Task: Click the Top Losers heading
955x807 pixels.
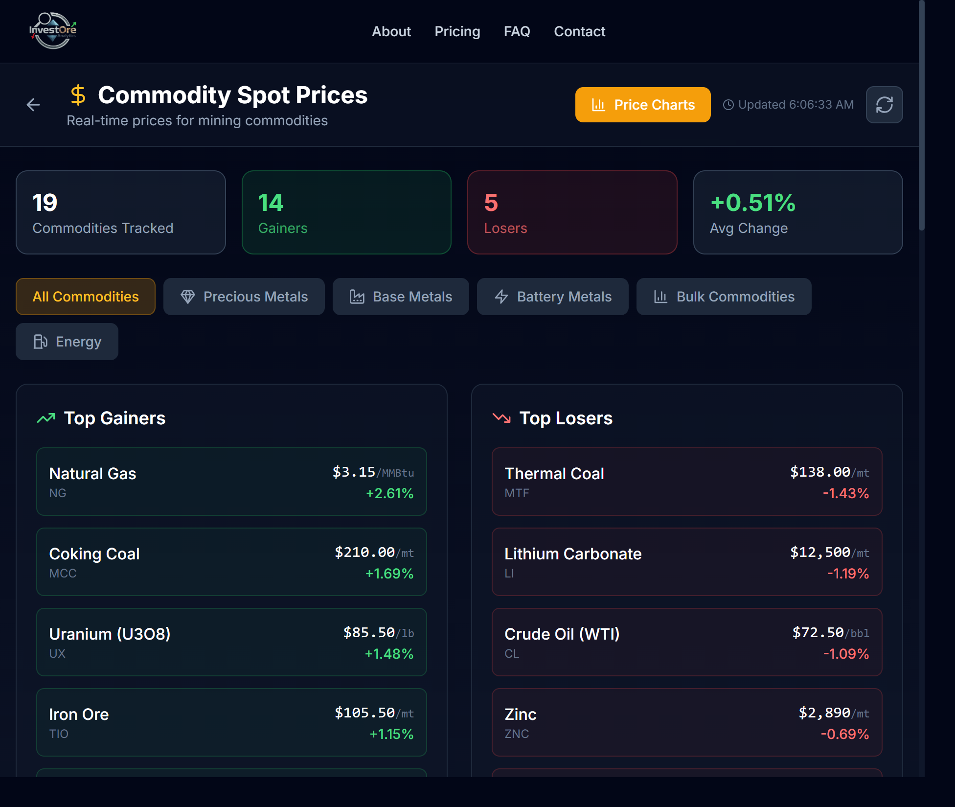Action: click(x=566, y=418)
